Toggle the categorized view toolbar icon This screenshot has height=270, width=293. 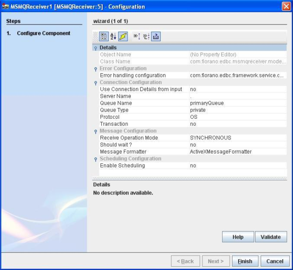(x=104, y=36)
